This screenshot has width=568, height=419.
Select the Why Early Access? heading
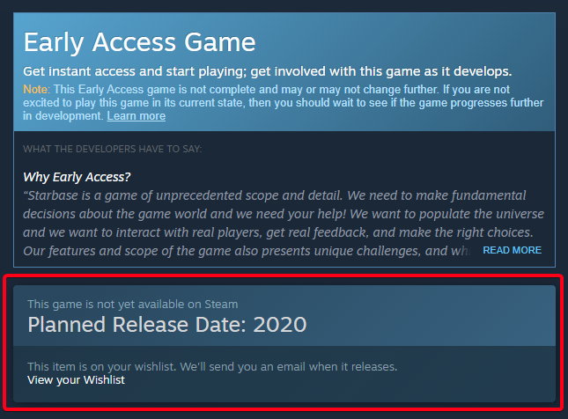tap(77, 176)
